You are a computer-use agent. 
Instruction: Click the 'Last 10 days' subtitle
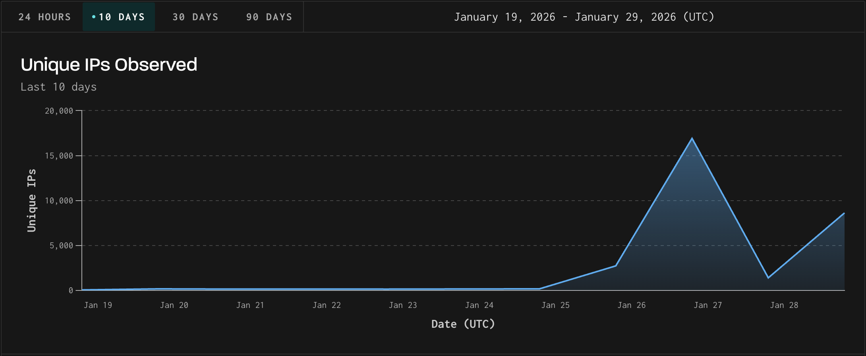[58, 87]
